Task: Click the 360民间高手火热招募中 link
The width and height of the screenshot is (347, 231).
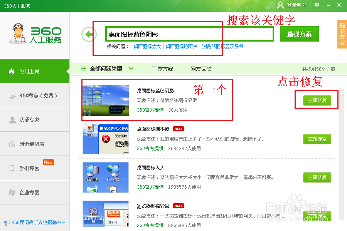Action: (38, 223)
